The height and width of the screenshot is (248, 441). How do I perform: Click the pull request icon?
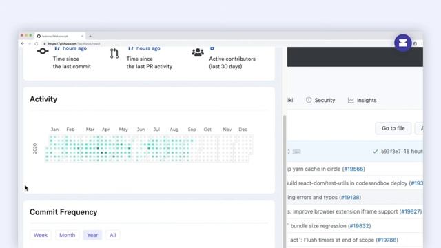pyautogui.click(x=114, y=54)
